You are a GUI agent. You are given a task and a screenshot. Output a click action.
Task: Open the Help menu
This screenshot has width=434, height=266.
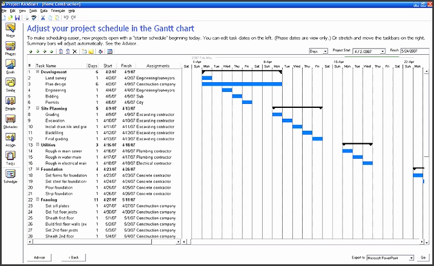72,11
